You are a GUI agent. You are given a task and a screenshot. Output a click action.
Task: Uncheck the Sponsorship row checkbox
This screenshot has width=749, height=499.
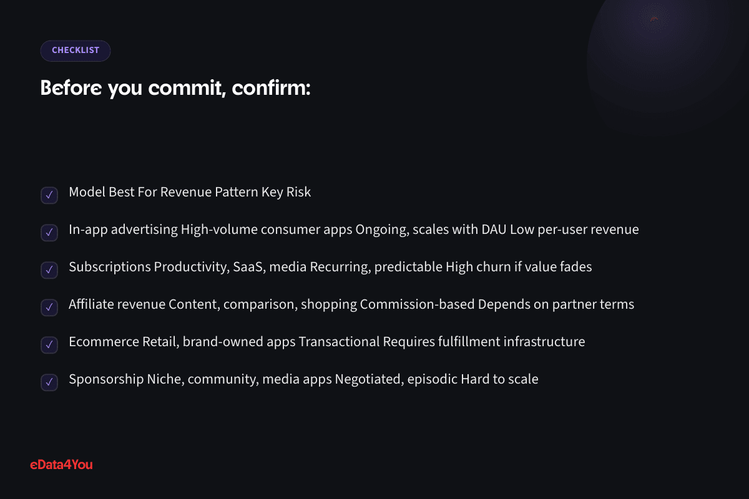click(49, 382)
